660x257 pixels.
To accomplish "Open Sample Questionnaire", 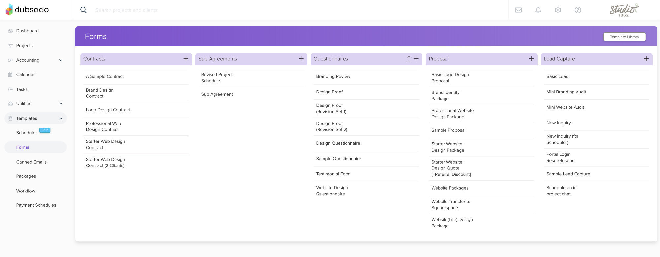I will (339, 159).
